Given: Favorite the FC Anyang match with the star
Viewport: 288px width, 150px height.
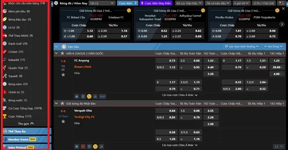Looking at the screenshot, I should (x=63, y=75).
